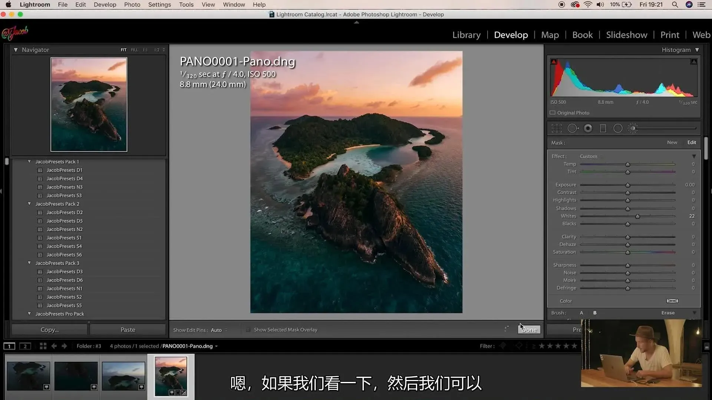The width and height of the screenshot is (712, 400).
Task: Select the Radial Filter tool
Action: pyautogui.click(x=618, y=128)
